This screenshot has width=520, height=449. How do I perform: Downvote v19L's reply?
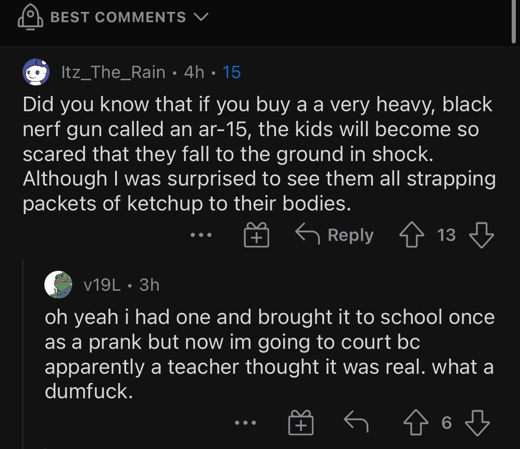[476, 423]
